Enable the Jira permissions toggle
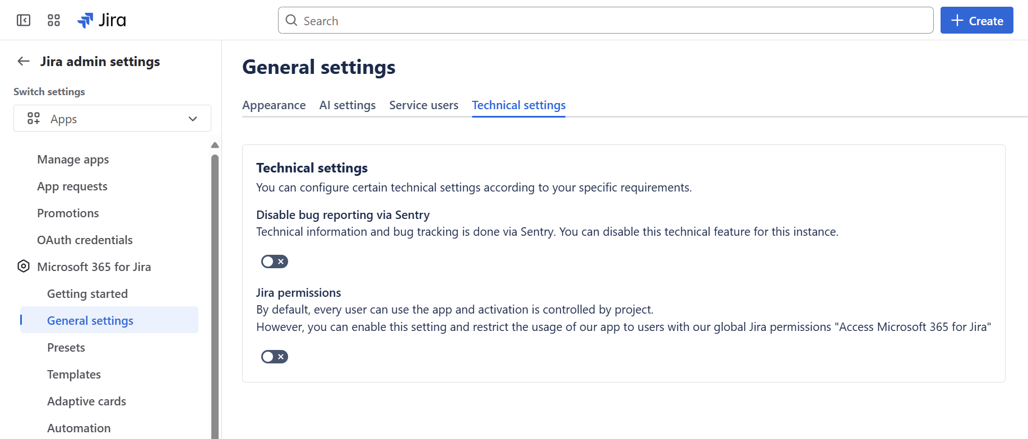Viewport: 1028px width, 439px height. [274, 357]
